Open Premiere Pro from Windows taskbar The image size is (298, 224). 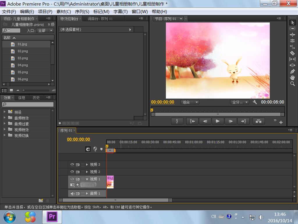click(52, 217)
